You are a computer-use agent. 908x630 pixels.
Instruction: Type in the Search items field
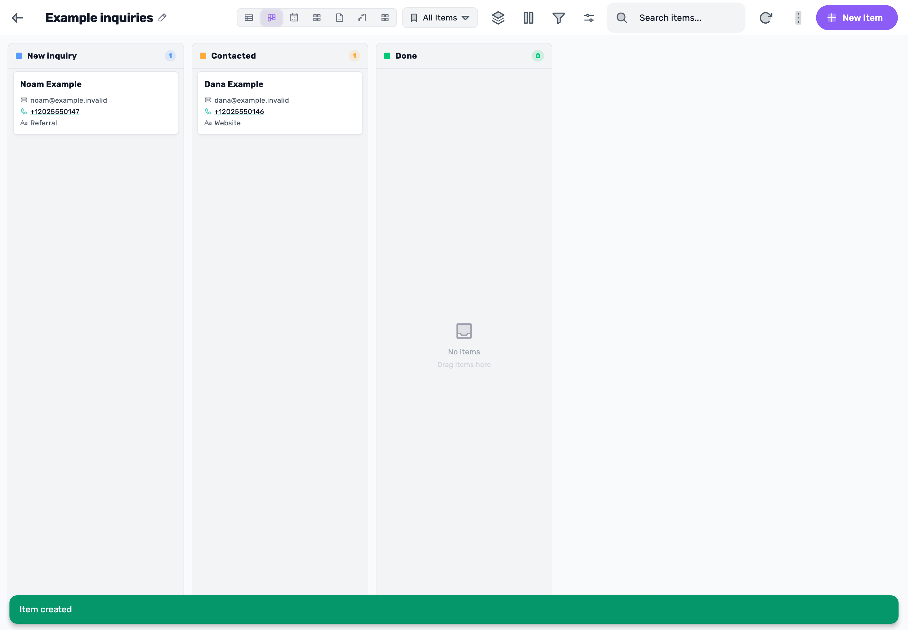point(676,18)
